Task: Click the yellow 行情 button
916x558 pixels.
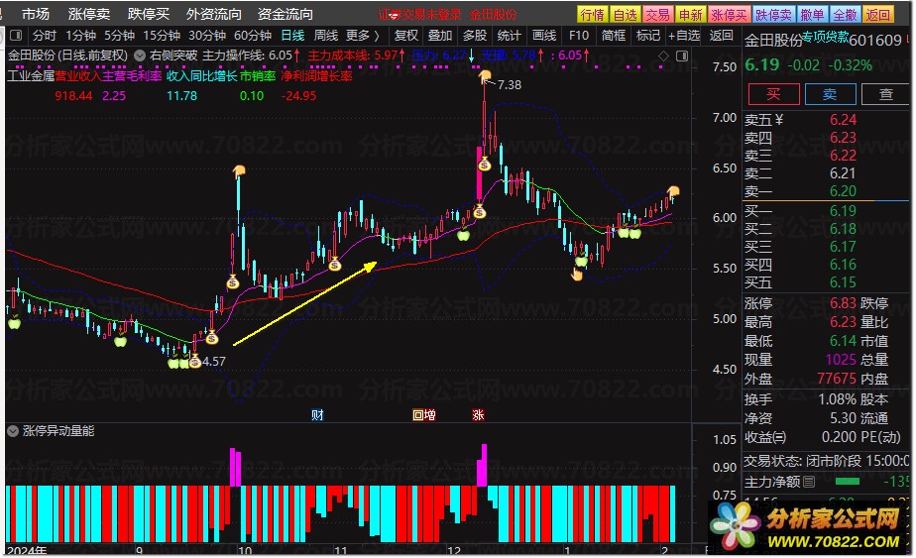Action: [593, 15]
